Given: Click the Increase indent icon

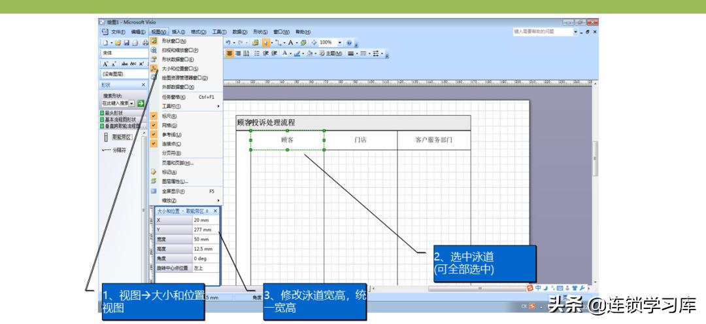Looking at the screenshot, I should point(274,53).
